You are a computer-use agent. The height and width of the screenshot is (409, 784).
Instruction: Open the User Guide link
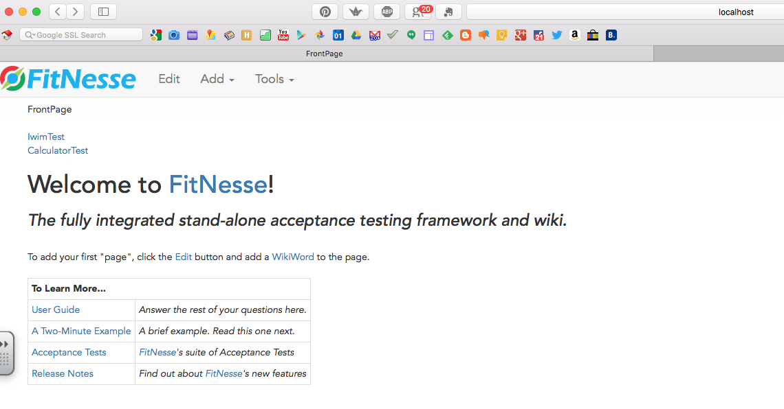(56, 309)
